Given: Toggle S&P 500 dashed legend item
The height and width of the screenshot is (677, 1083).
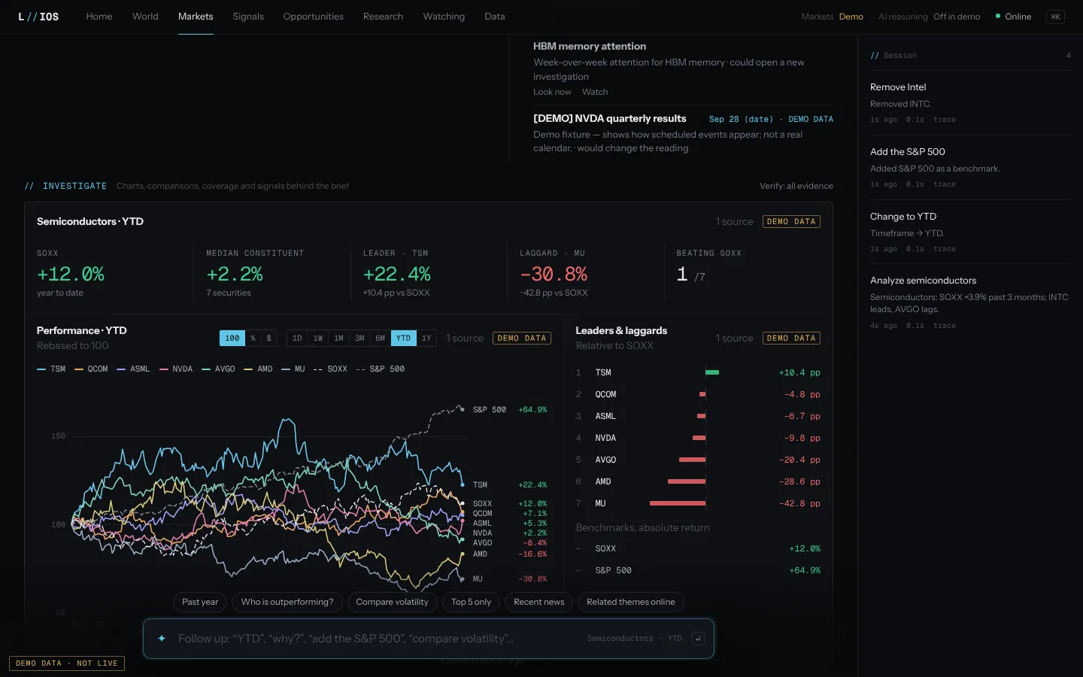Looking at the screenshot, I should 380,369.
